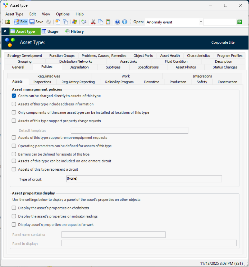249x267 pixels.
Task: Enable Assets include address information checkbox
Action: click(x=14, y=104)
